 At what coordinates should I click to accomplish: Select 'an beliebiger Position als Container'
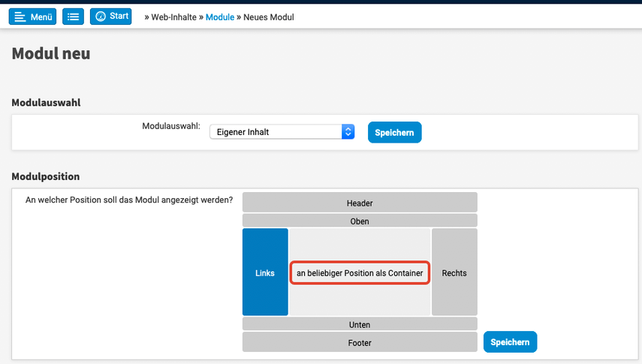tap(360, 272)
